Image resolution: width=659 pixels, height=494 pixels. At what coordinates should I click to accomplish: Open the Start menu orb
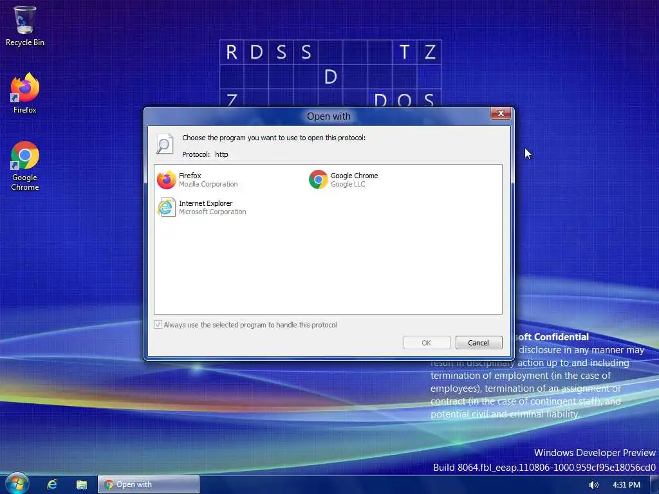point(17,484)
